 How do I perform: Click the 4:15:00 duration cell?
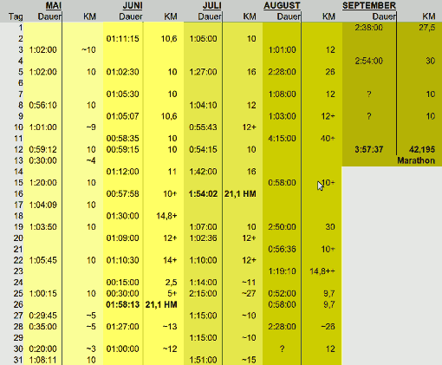(x=282, y=139)
